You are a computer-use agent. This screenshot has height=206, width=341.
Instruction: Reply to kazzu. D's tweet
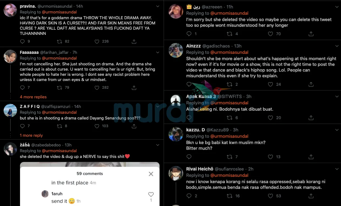click(189, 157)
